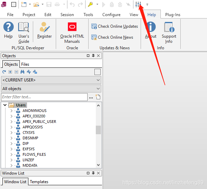Click the Save disk toolbar icon
Screen dimensions: 207x189
pyautogui.click(x=49, y=4)
